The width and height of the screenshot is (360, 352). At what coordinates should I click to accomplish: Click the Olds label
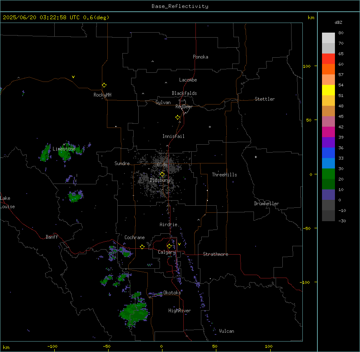pyautogui.click(x=162, y=165)
